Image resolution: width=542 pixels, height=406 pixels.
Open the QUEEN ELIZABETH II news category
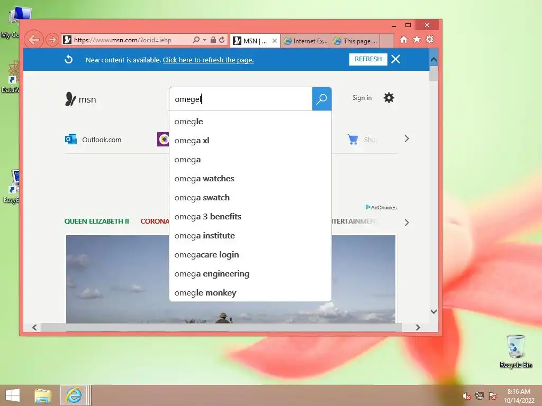[x=96, y=222]
